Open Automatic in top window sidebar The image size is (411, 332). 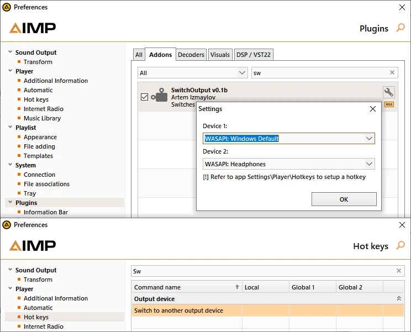[38, 90]
